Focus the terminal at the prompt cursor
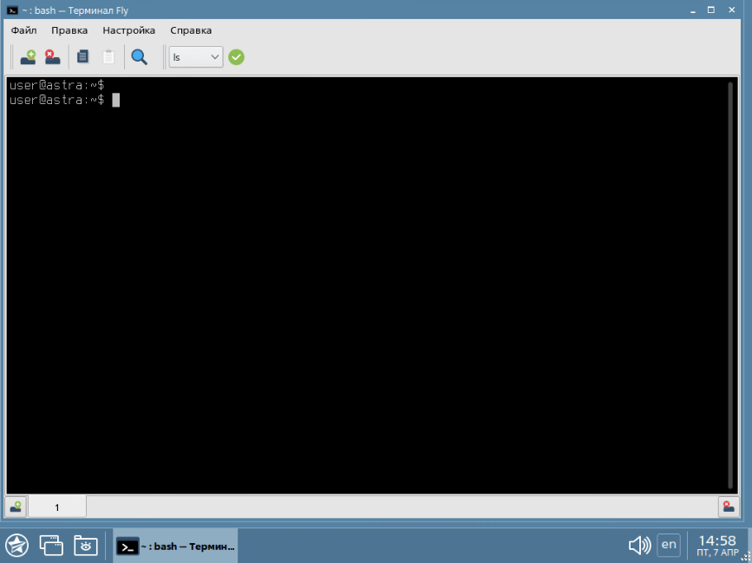 pos(115,100)
